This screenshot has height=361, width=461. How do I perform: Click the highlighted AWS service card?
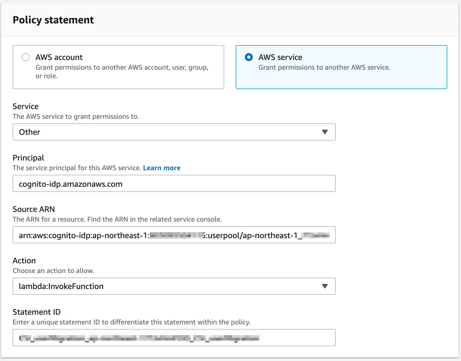[341, 67]
